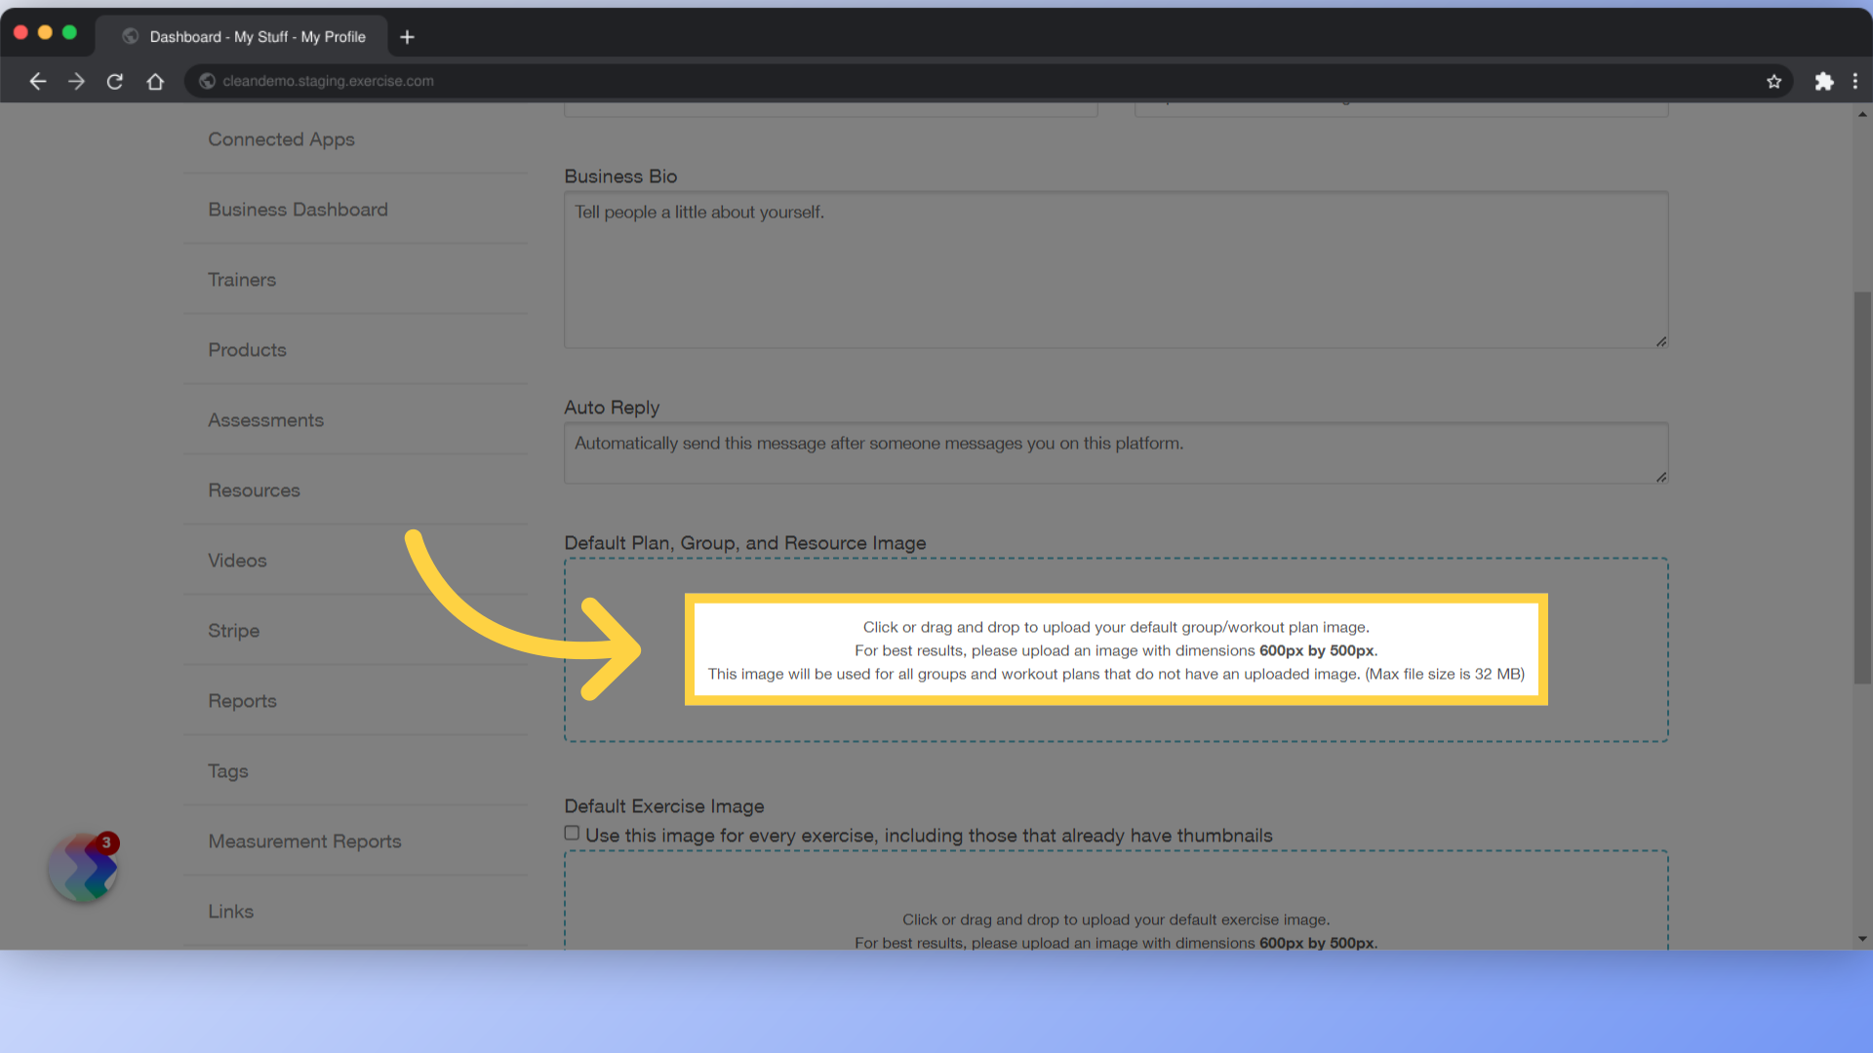Viewport: 1873px width, 1053px height.
Task: Click the Stripe sidebar icon
Action: (x=233, y=630)
